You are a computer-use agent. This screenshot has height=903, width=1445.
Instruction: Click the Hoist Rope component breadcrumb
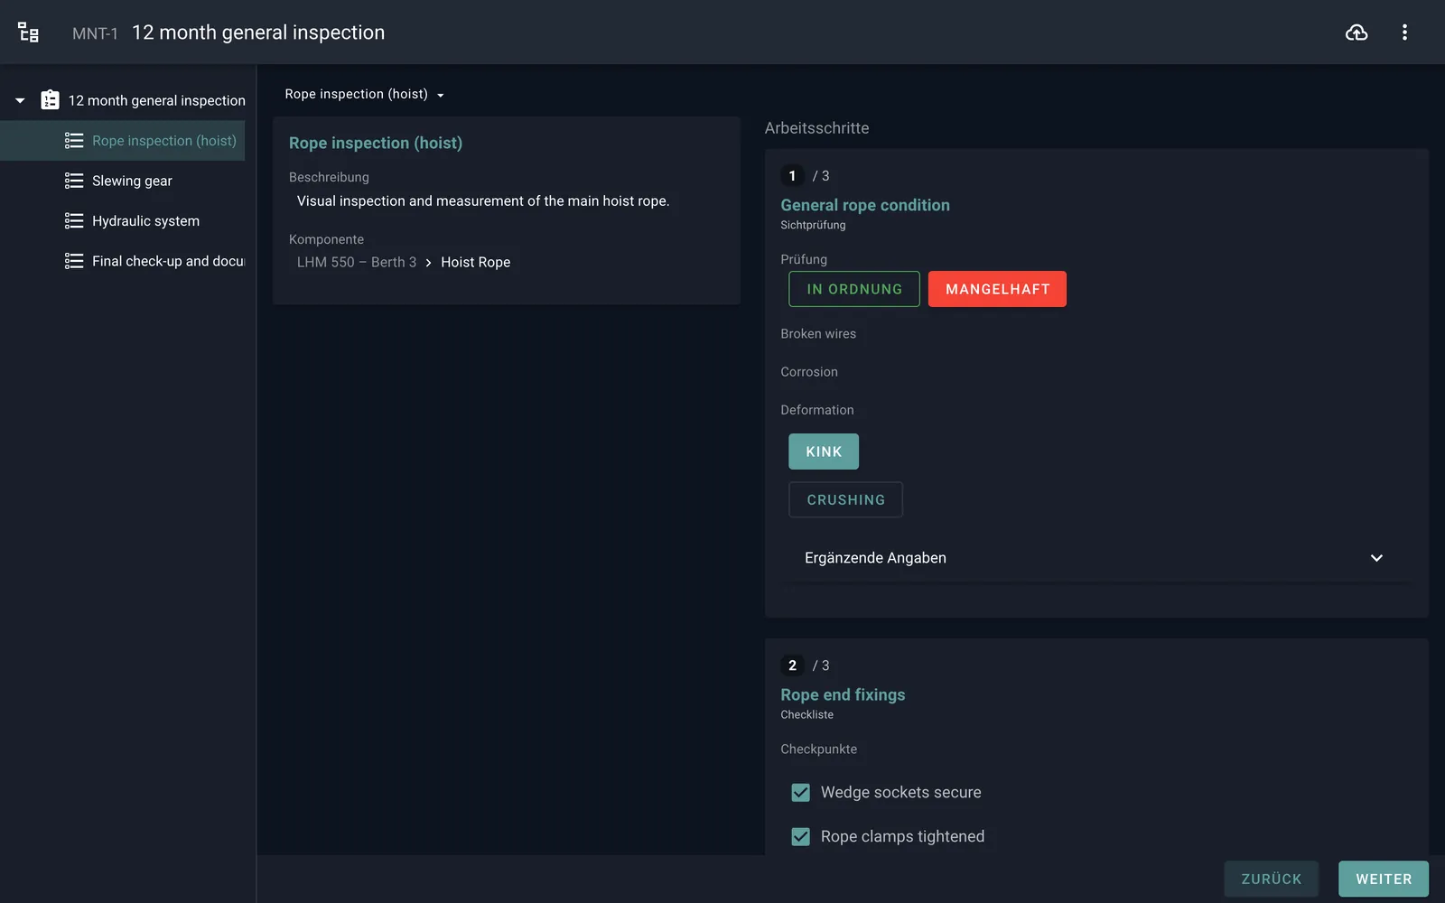click(x=475, y=262)
